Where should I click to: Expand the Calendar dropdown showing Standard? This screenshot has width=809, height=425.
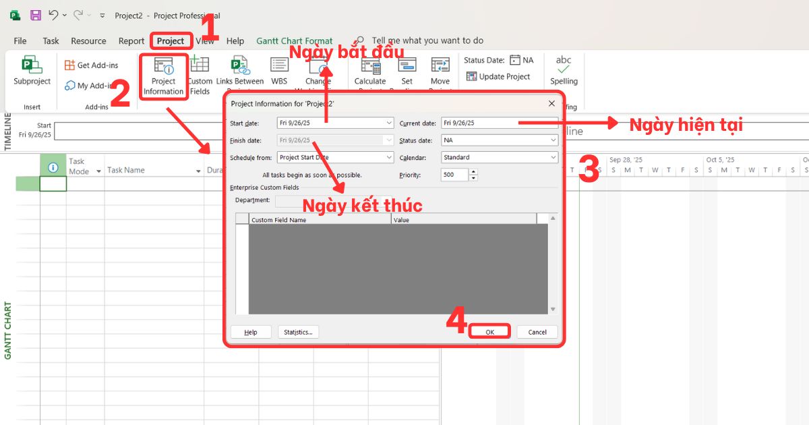coord(554,157)
